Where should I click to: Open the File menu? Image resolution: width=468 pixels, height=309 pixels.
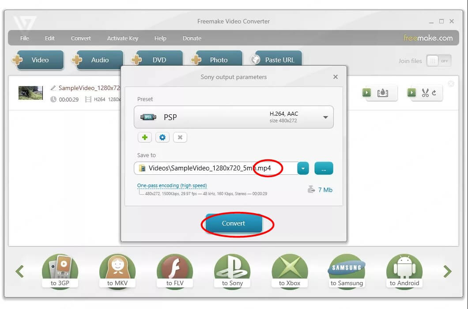click(x=24, y=38)
